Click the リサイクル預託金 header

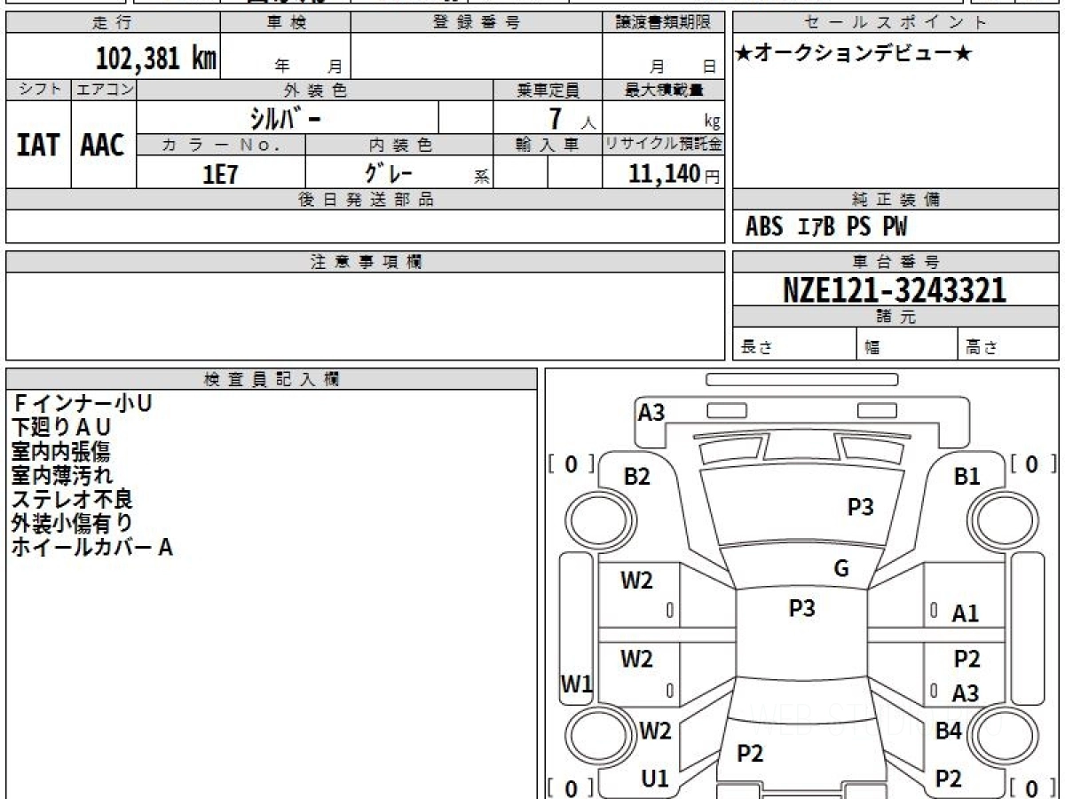(x=664, y=146)
